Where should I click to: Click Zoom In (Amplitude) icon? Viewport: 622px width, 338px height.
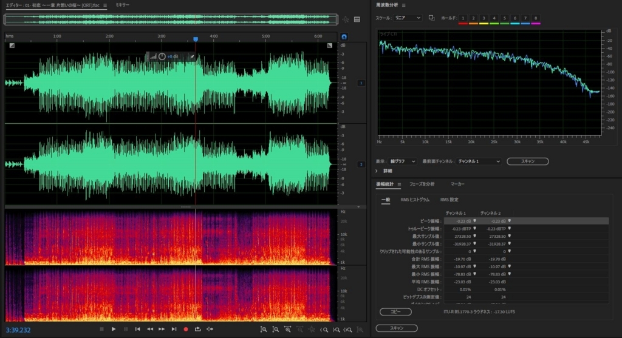(264, 330)
